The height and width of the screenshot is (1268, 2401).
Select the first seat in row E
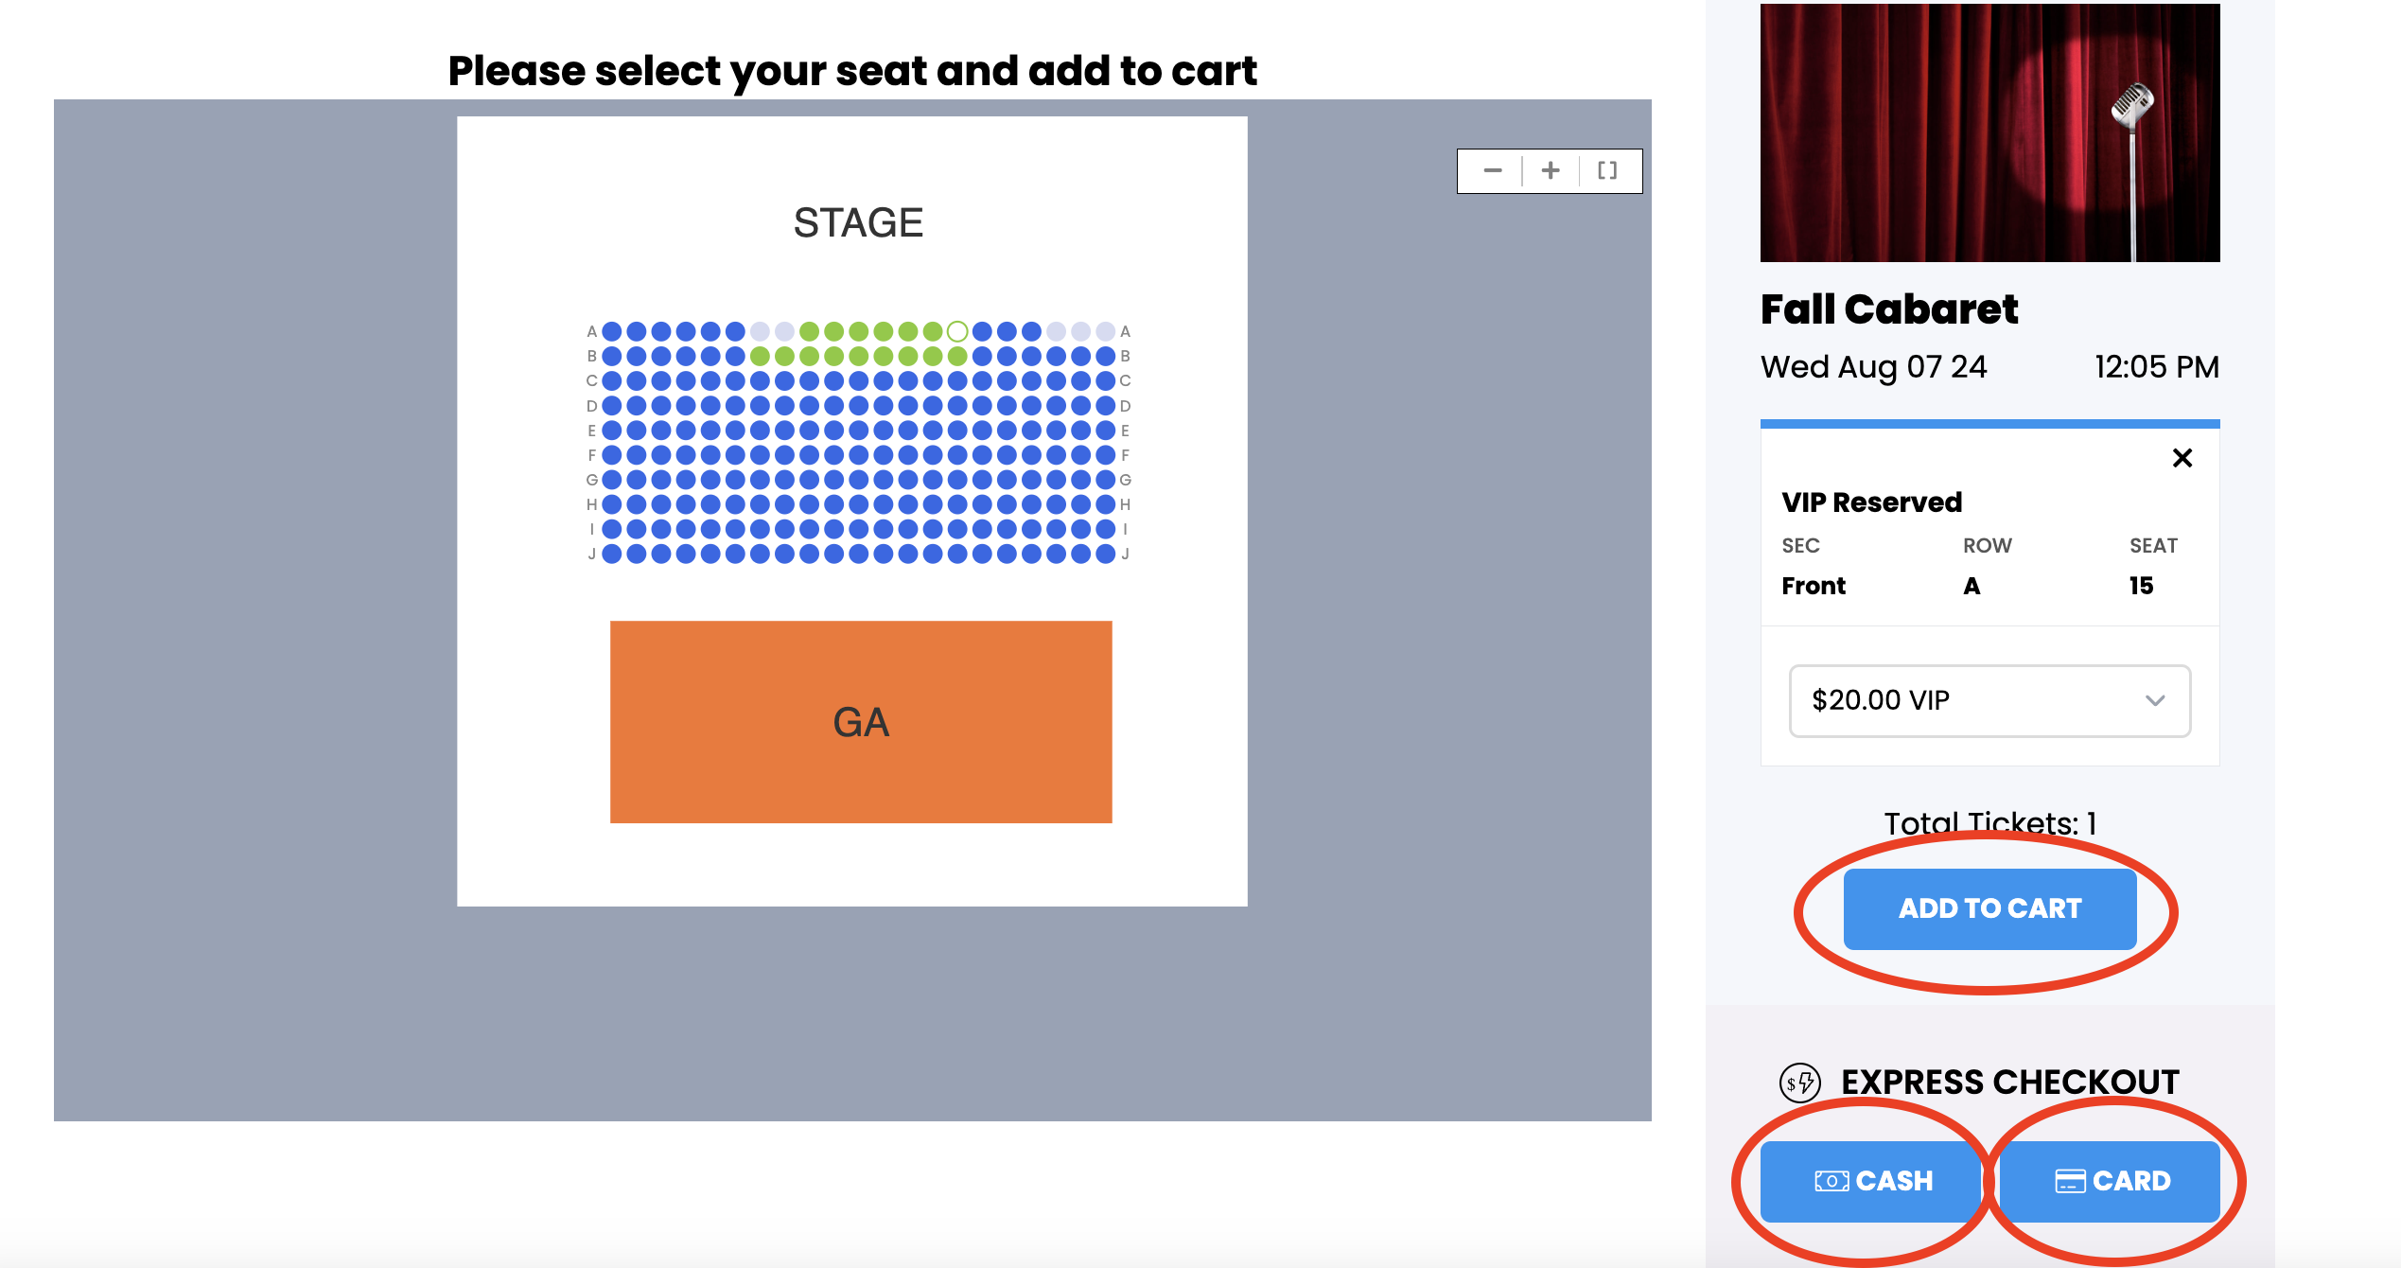click(x=612, y=431)
